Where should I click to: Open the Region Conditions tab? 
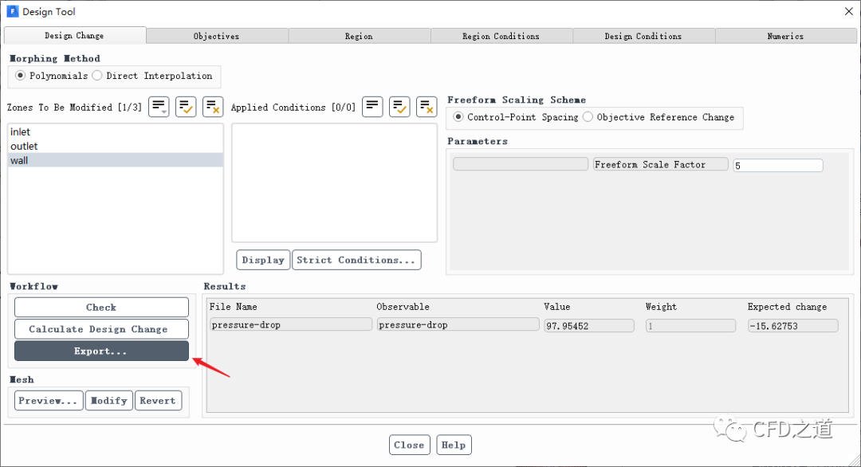(x=501, y=36)
